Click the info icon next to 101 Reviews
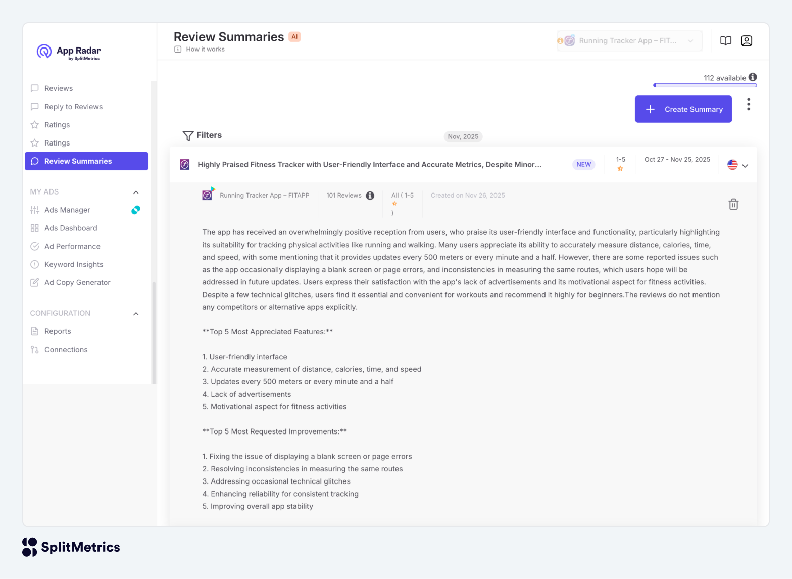 370,196
